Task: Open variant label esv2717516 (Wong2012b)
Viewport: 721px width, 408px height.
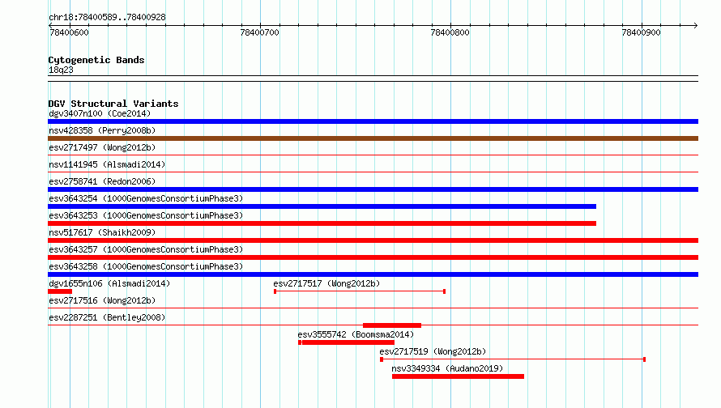Action: tap(102, 300)
